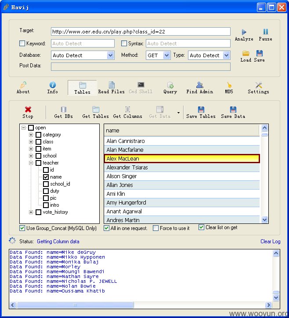Viewport: 289px width, 318px height.
Task: Expand the school table node
Action: [31, 156]
